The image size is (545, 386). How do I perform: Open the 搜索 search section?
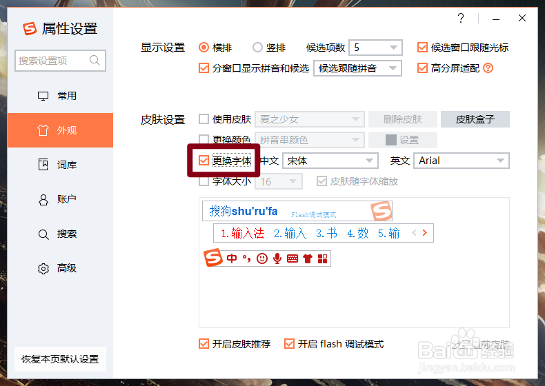click(x=60, y=234)
